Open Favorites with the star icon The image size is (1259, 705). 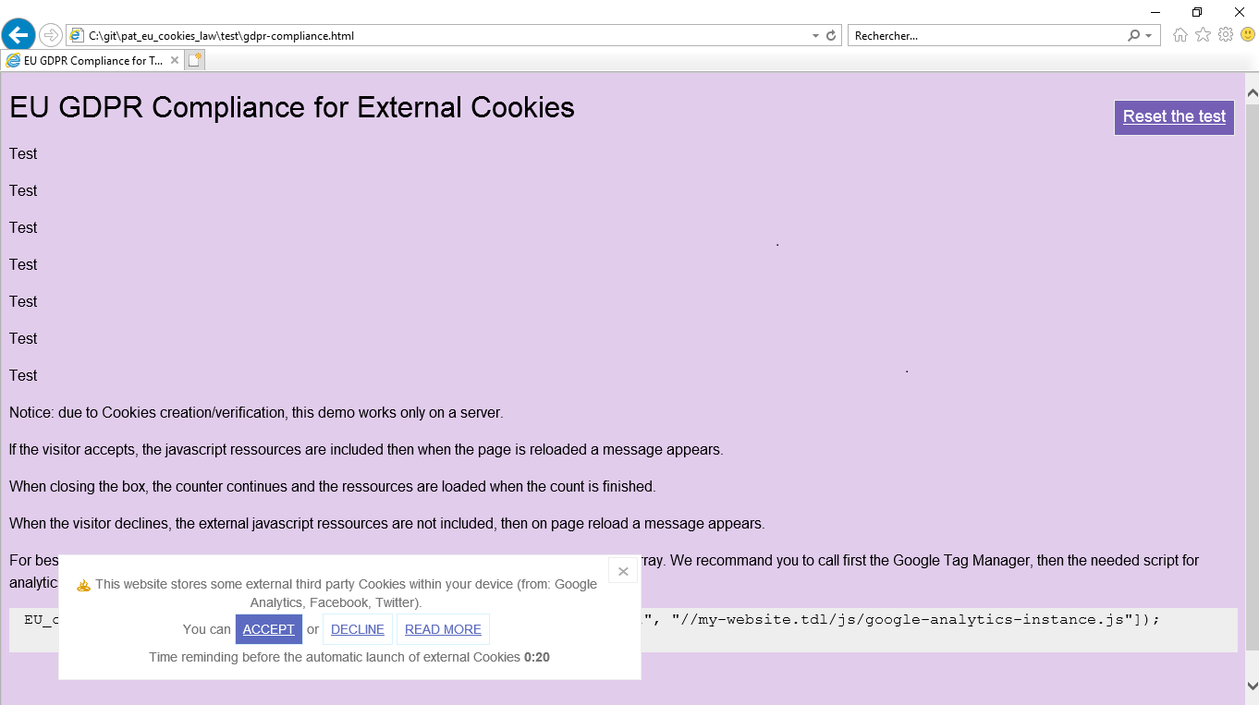point(1203,35)
